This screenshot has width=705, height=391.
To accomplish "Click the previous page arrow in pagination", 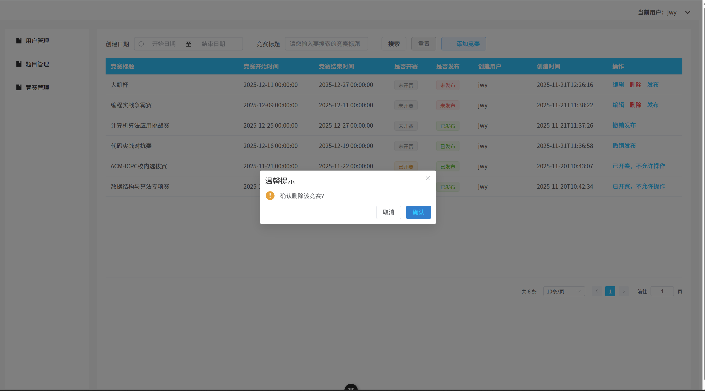I will coord(597,291).
